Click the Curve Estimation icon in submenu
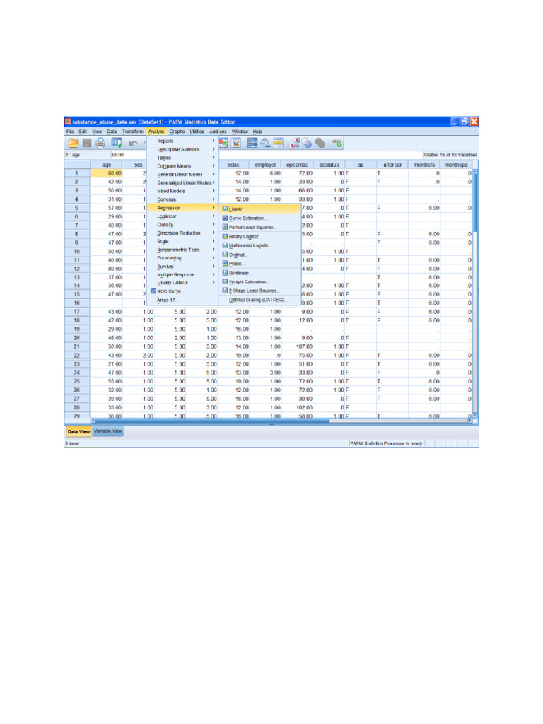The image size is (543, 724). coord(225,218)
